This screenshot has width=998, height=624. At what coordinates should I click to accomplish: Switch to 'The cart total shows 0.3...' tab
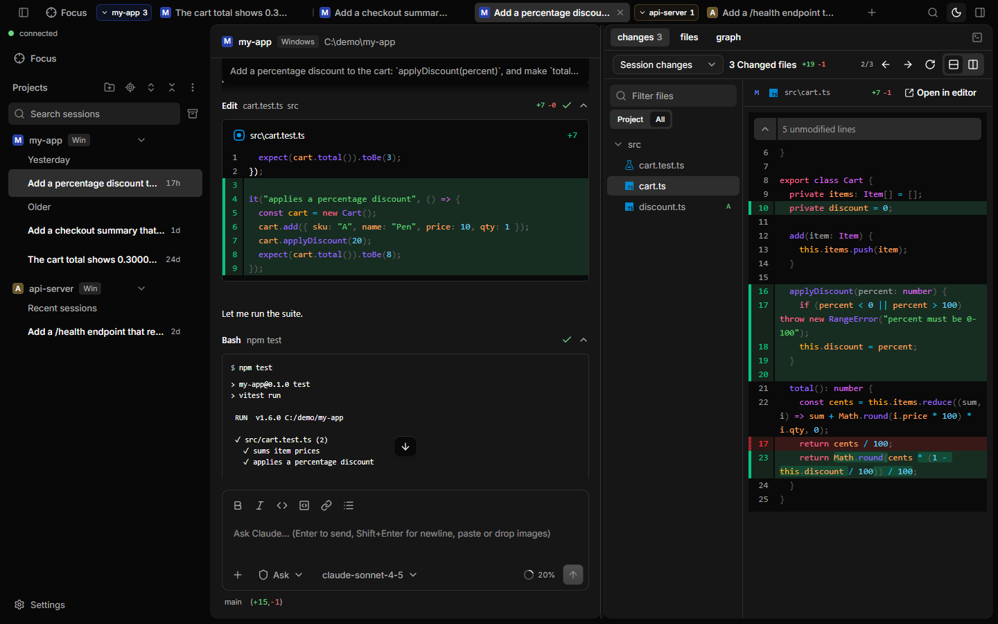(x=224, y=12)
